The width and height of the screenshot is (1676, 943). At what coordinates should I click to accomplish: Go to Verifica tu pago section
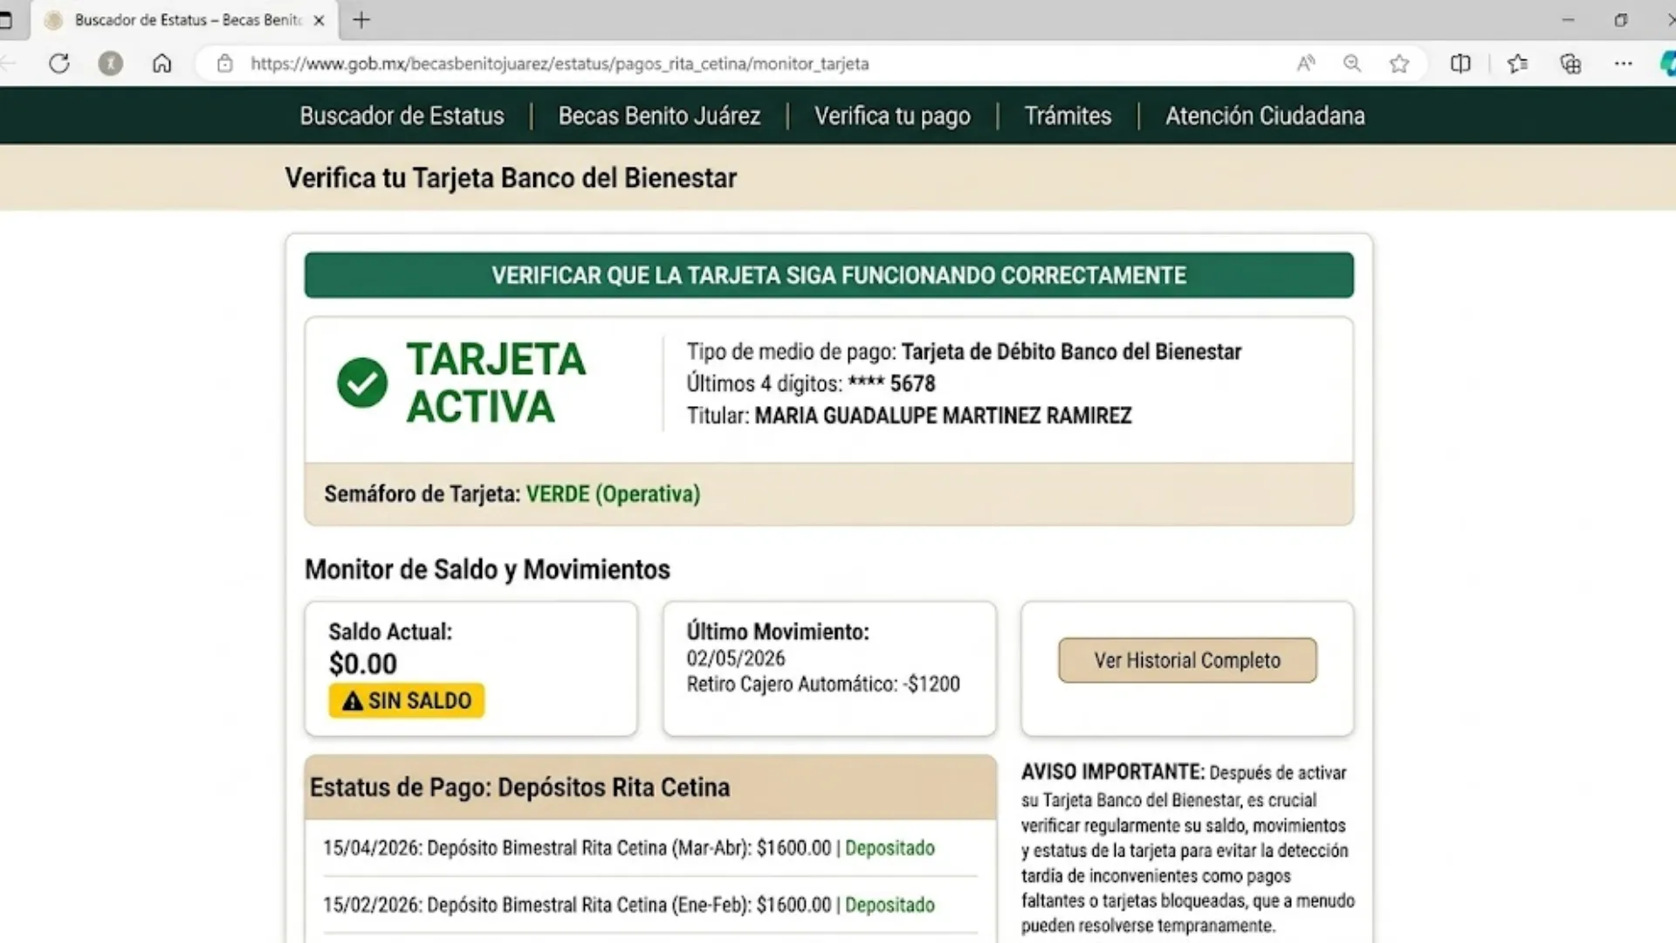coord(892,116)
